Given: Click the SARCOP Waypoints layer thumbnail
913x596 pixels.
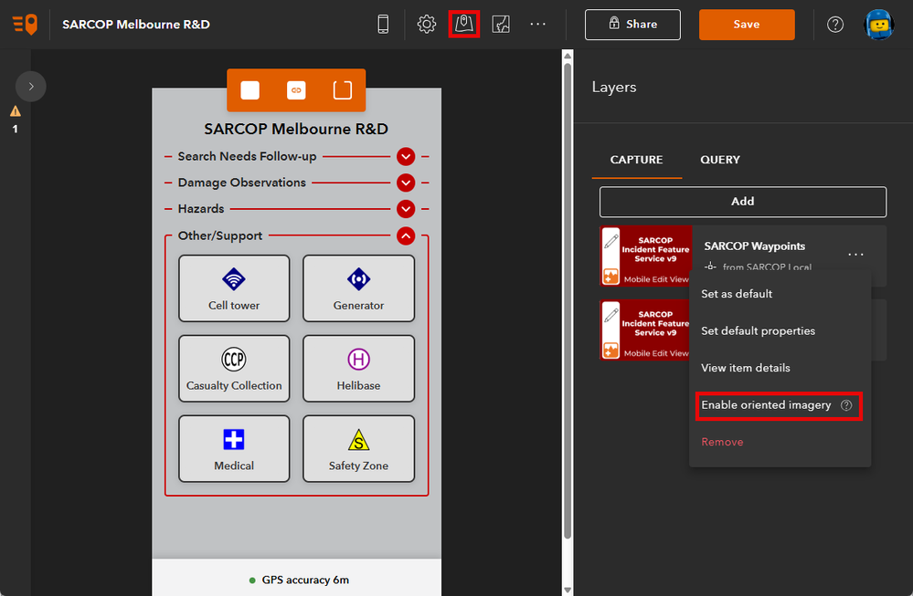Looking at the screenshot, I should 646,256.
